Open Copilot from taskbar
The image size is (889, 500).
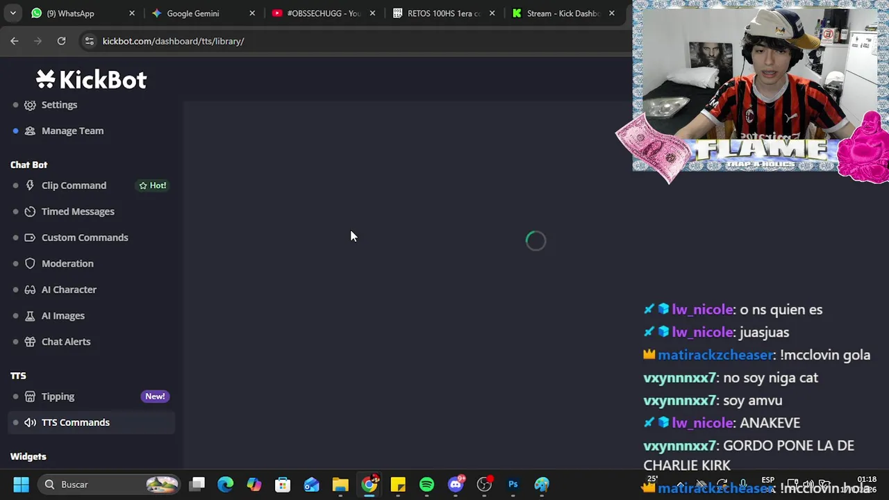(x=254, y=485)
